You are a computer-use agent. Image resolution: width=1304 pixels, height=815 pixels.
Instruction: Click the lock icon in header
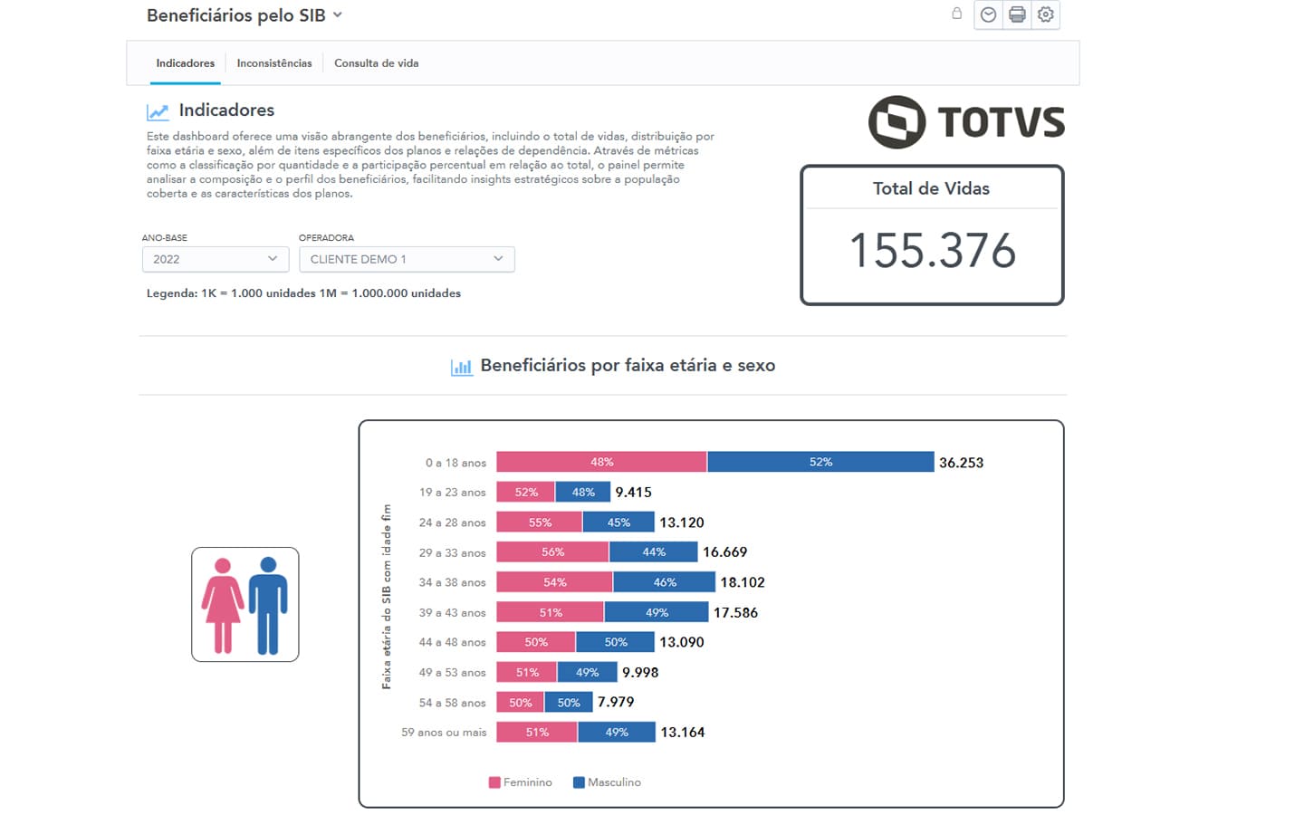(956, 14)
